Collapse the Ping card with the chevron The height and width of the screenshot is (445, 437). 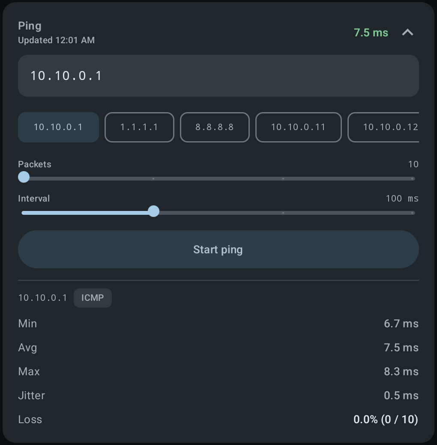(407, 33)
